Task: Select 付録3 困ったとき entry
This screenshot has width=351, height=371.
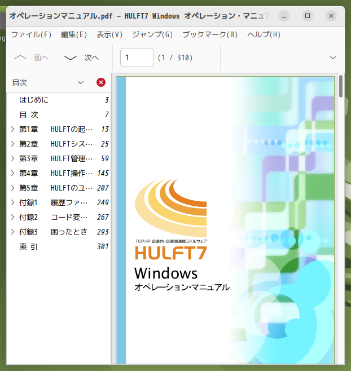Action: (x=59, y=232)
